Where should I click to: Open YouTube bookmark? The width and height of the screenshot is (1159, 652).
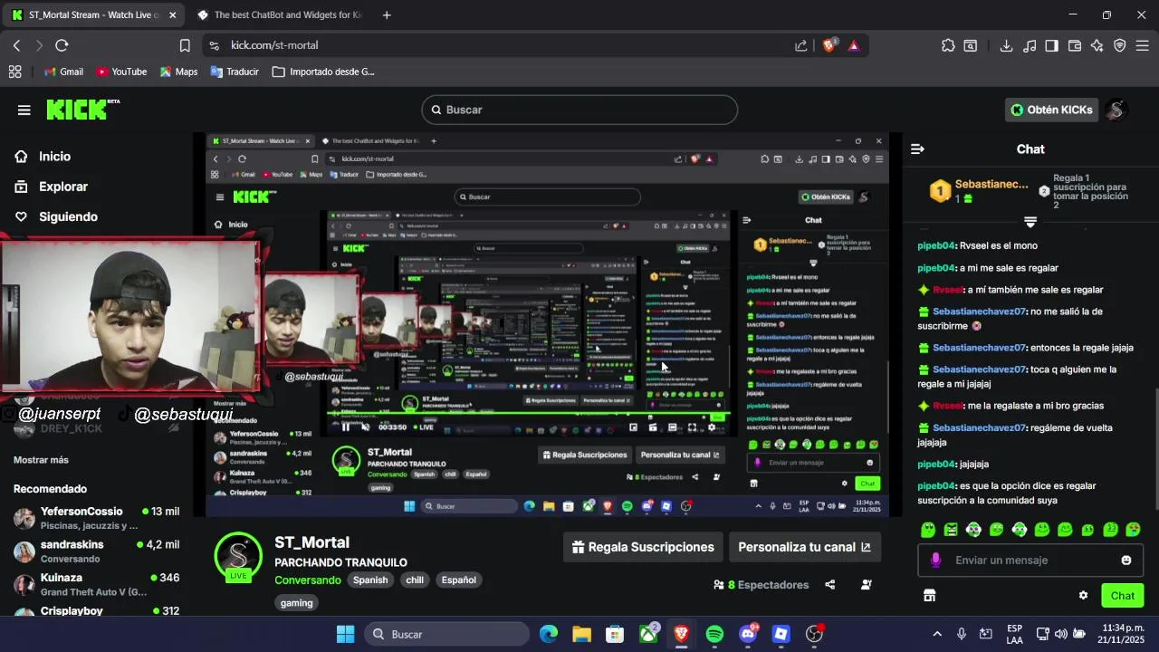tap(121, 72)
